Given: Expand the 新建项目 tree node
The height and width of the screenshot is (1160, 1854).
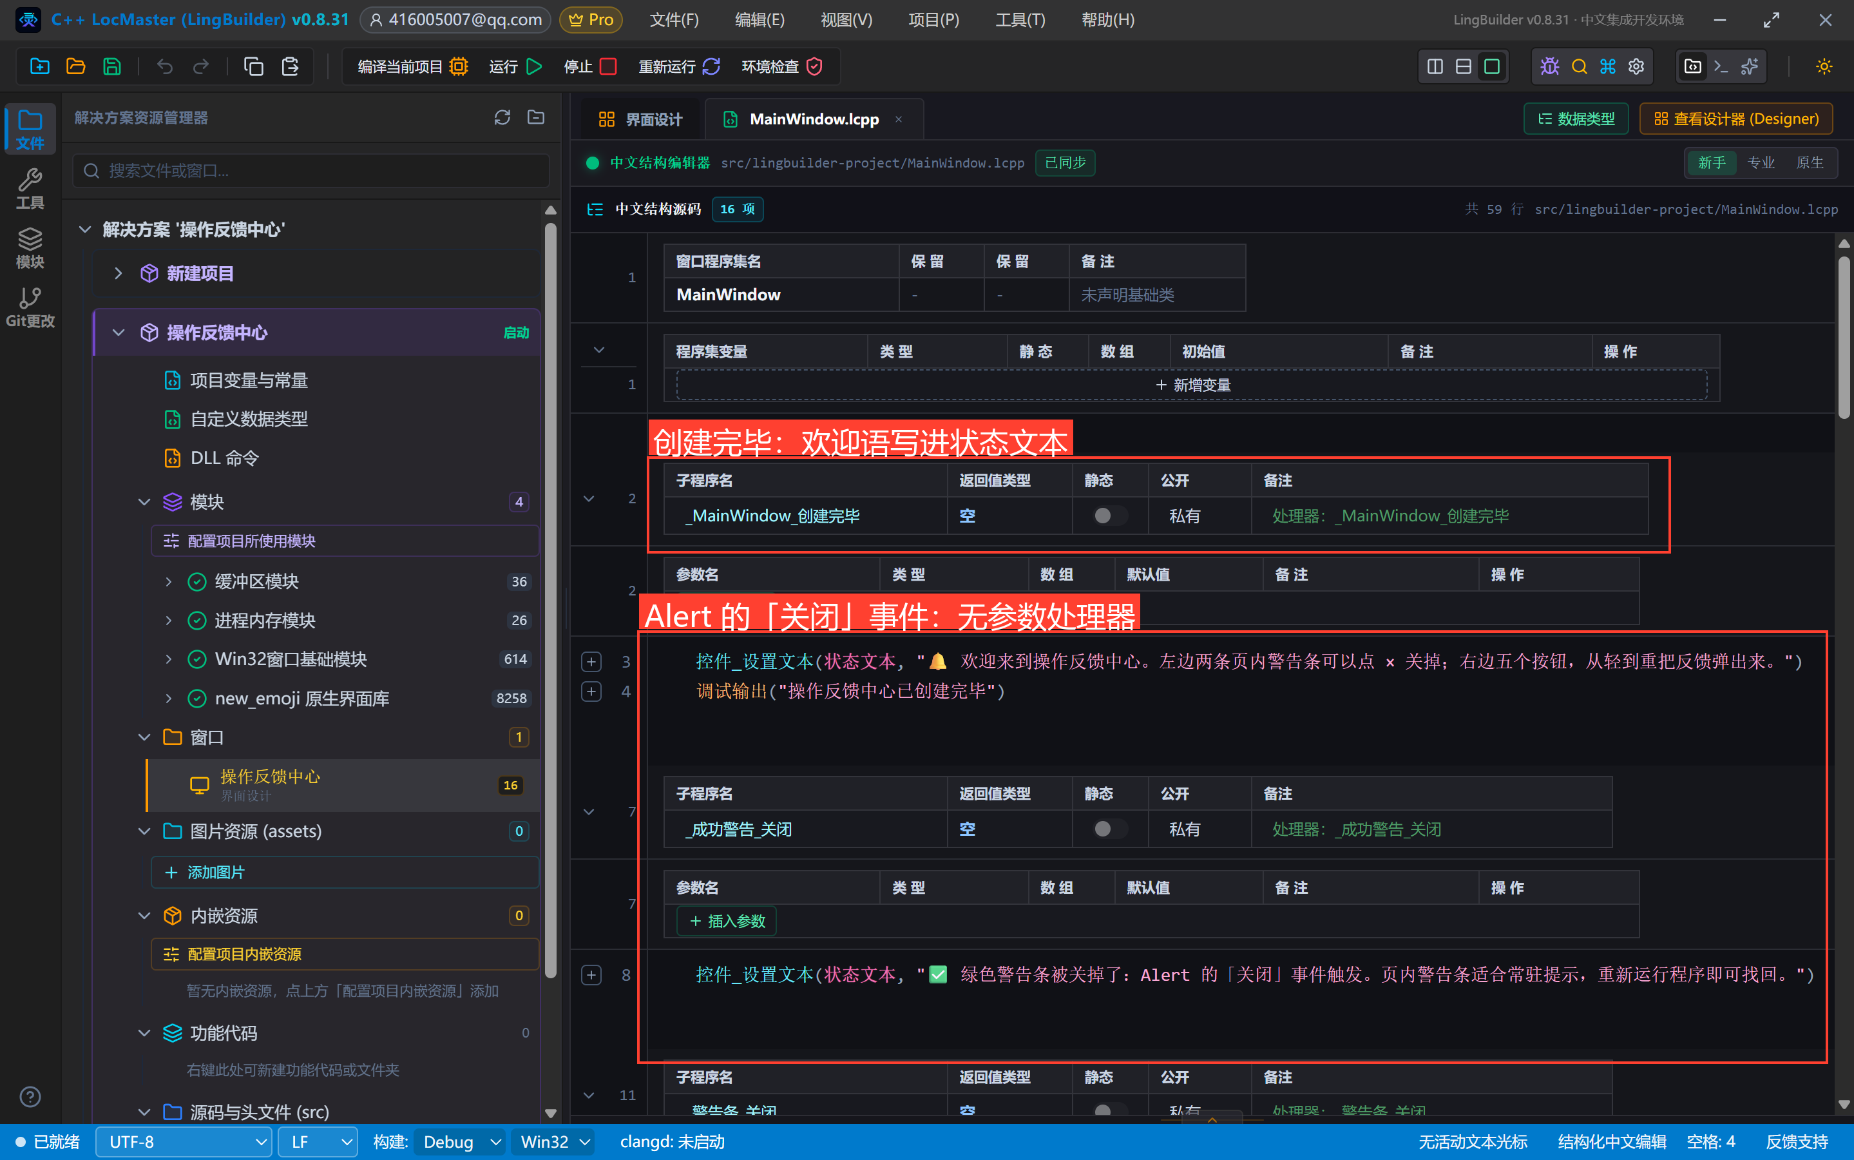Looking at the screenshot, I should tap(118, 273).
